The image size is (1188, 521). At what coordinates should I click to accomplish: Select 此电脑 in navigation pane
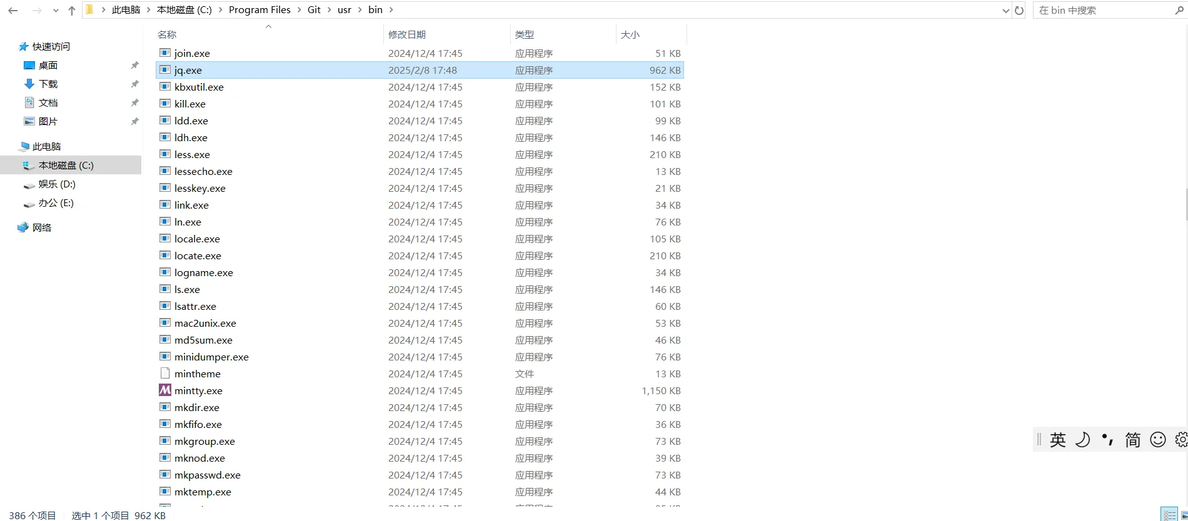(47, 147)
